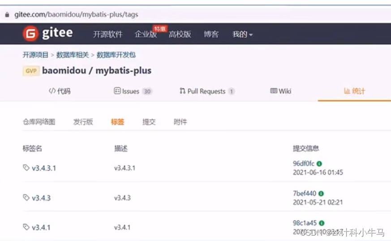Image resolution: width=391 pixels, height=241 pixels.
Task: Switch to the Wiki tab
Action: (280, 91)
